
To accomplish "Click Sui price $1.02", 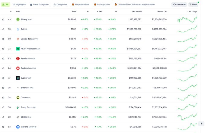I will tap(73, 29).
